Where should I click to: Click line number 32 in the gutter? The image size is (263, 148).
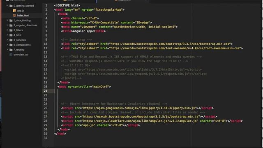[x=46, y=138]
